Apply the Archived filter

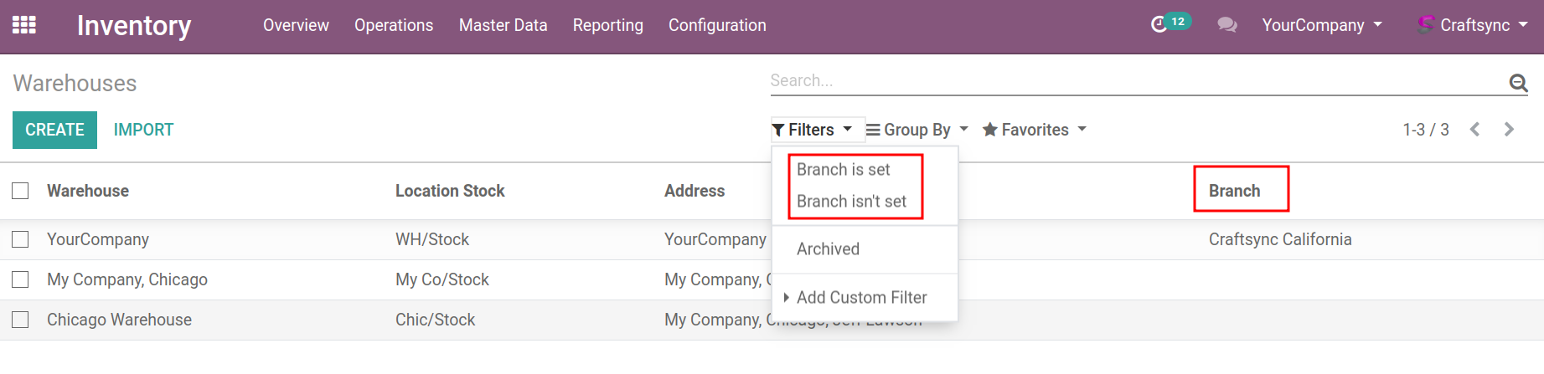pyautogui.click(x=828, y=248)
